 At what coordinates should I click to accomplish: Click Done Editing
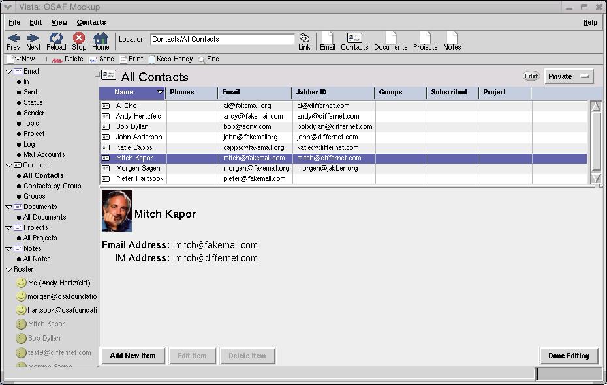[568, 356]
